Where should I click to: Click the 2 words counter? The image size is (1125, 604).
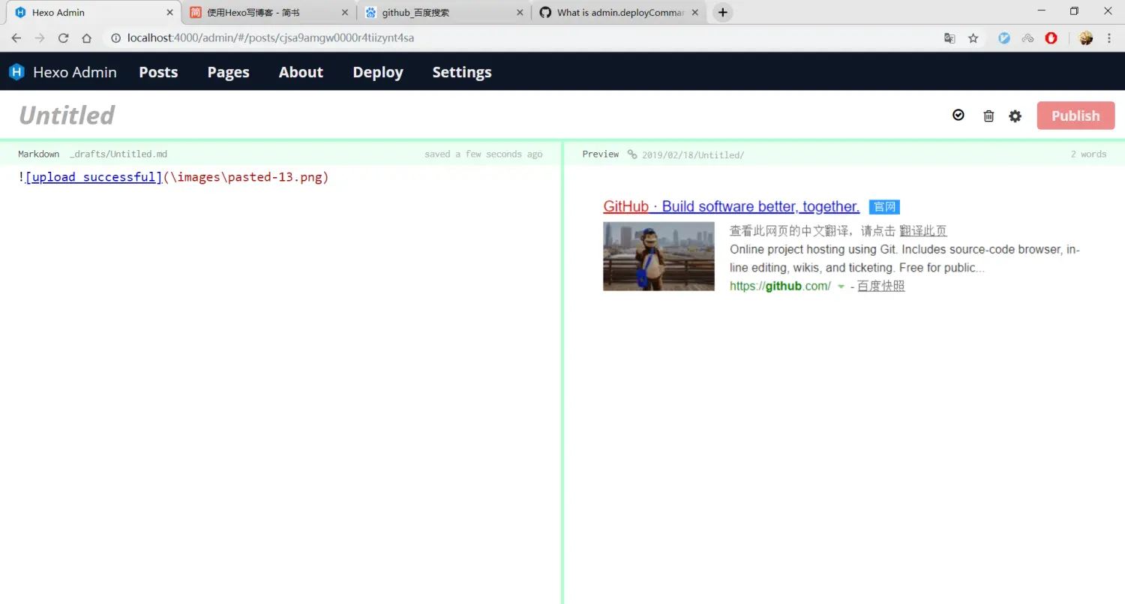click(x=1088, y=154)
